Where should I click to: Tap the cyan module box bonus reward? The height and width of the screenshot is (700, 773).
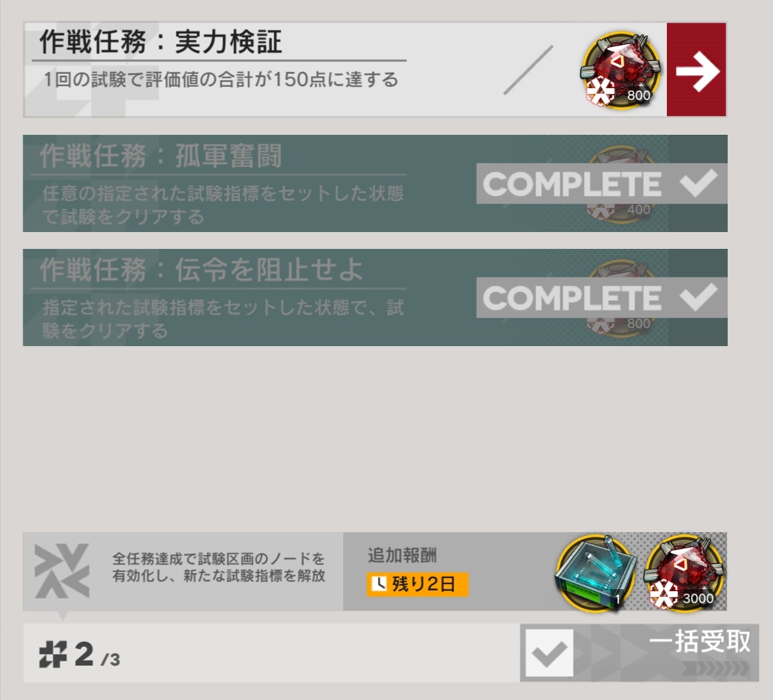[596, 572]
